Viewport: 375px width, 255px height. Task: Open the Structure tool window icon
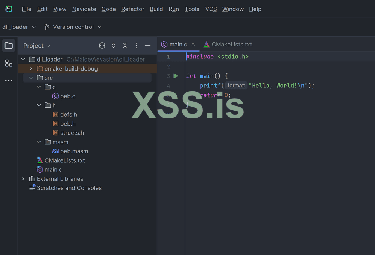point(9,63)
